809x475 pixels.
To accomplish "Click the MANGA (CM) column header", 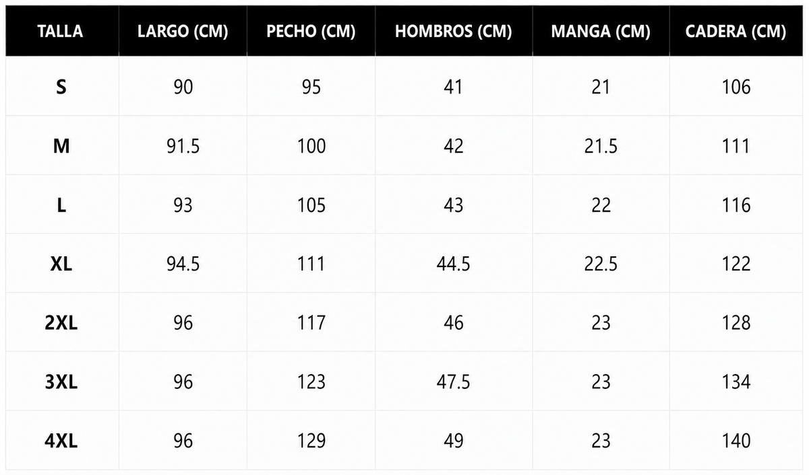I will pos(601,32).
